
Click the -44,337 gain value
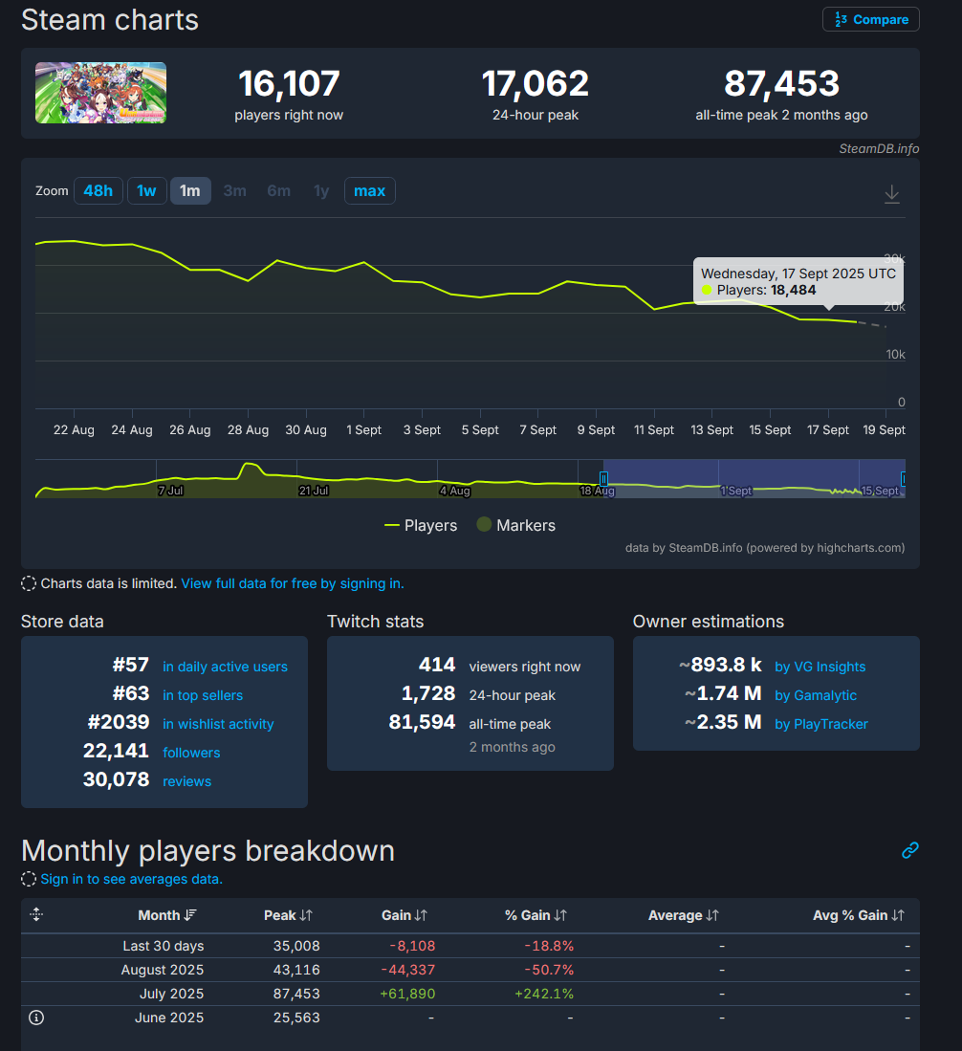[x=408, y=970]
